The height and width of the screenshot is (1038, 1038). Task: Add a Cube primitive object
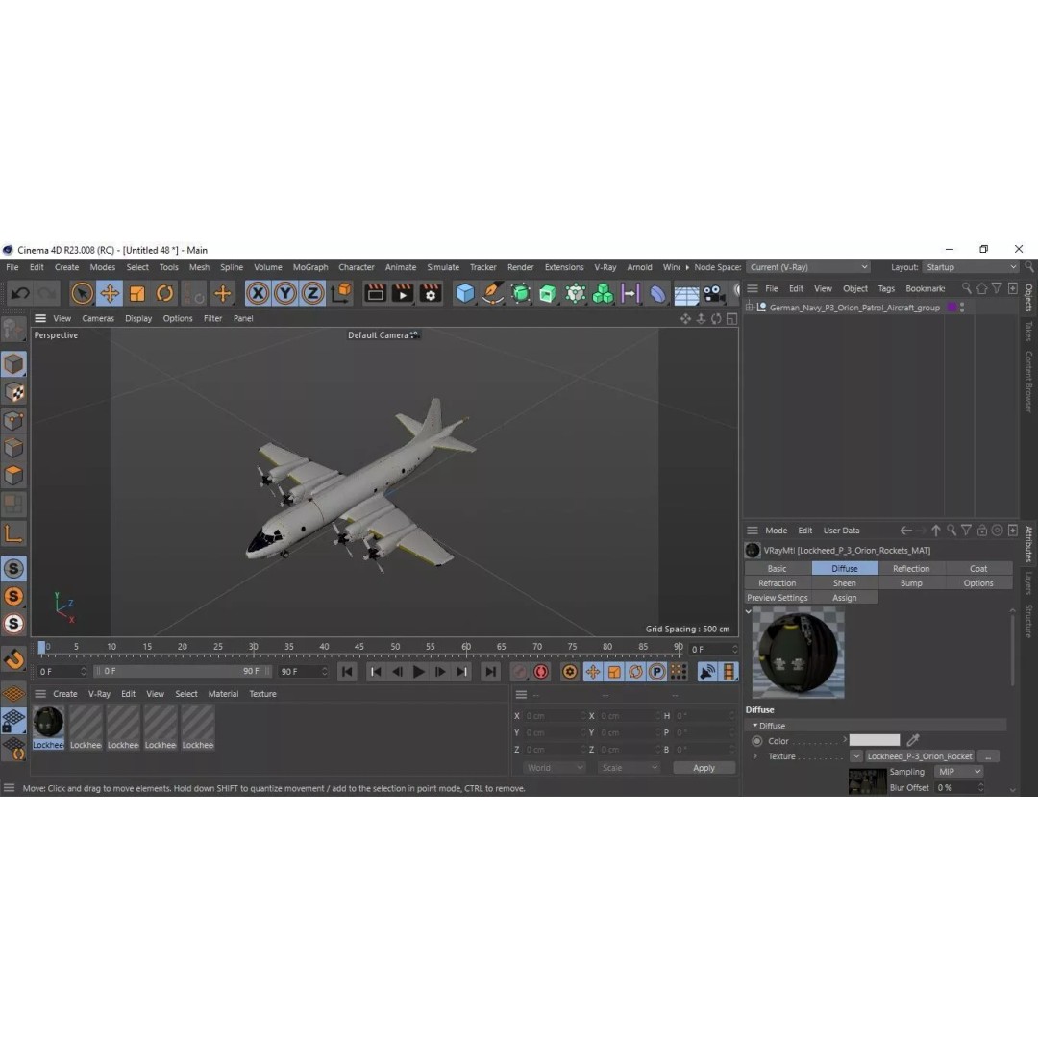(x=465, y=293)
